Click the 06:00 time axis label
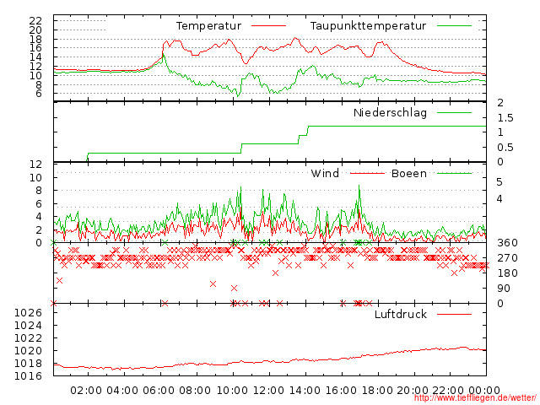 point(159,391)
